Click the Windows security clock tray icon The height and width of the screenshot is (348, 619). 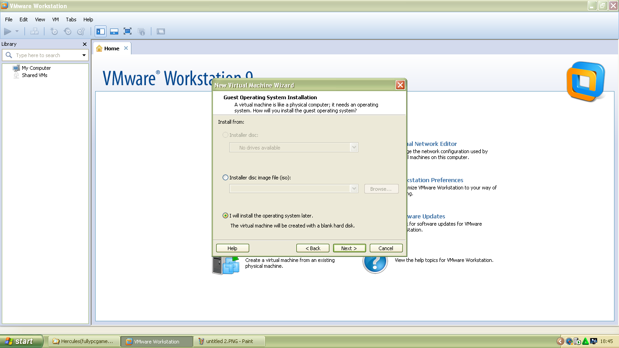point(569,342)
